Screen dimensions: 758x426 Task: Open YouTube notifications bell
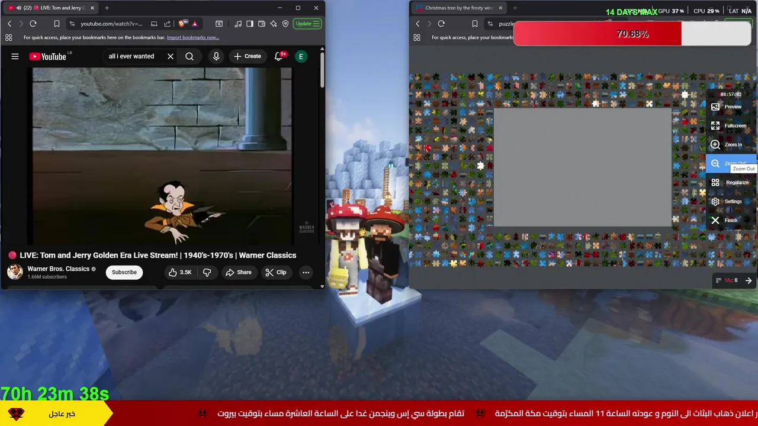point(279,56)
